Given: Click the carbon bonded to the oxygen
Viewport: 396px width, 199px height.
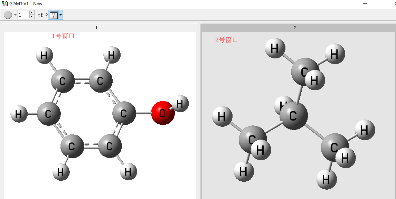Looking at the screenshot, I should click(124, 113).
